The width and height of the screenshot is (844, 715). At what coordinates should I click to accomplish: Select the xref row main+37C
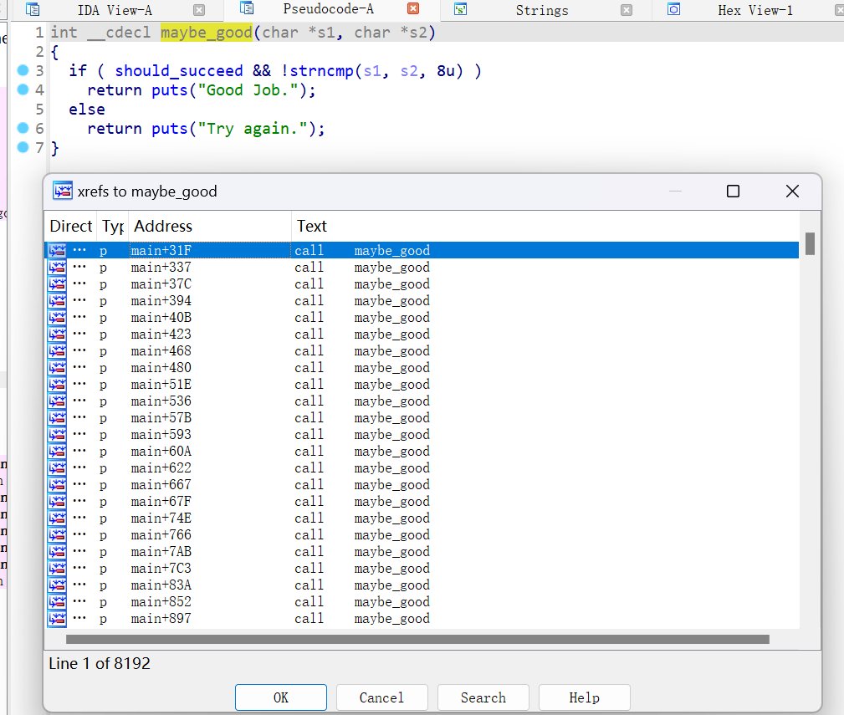(422, 283)
